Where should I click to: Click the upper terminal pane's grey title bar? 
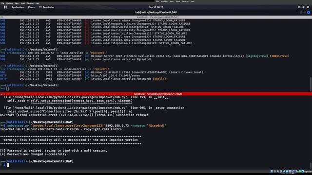tap(156, 17)
